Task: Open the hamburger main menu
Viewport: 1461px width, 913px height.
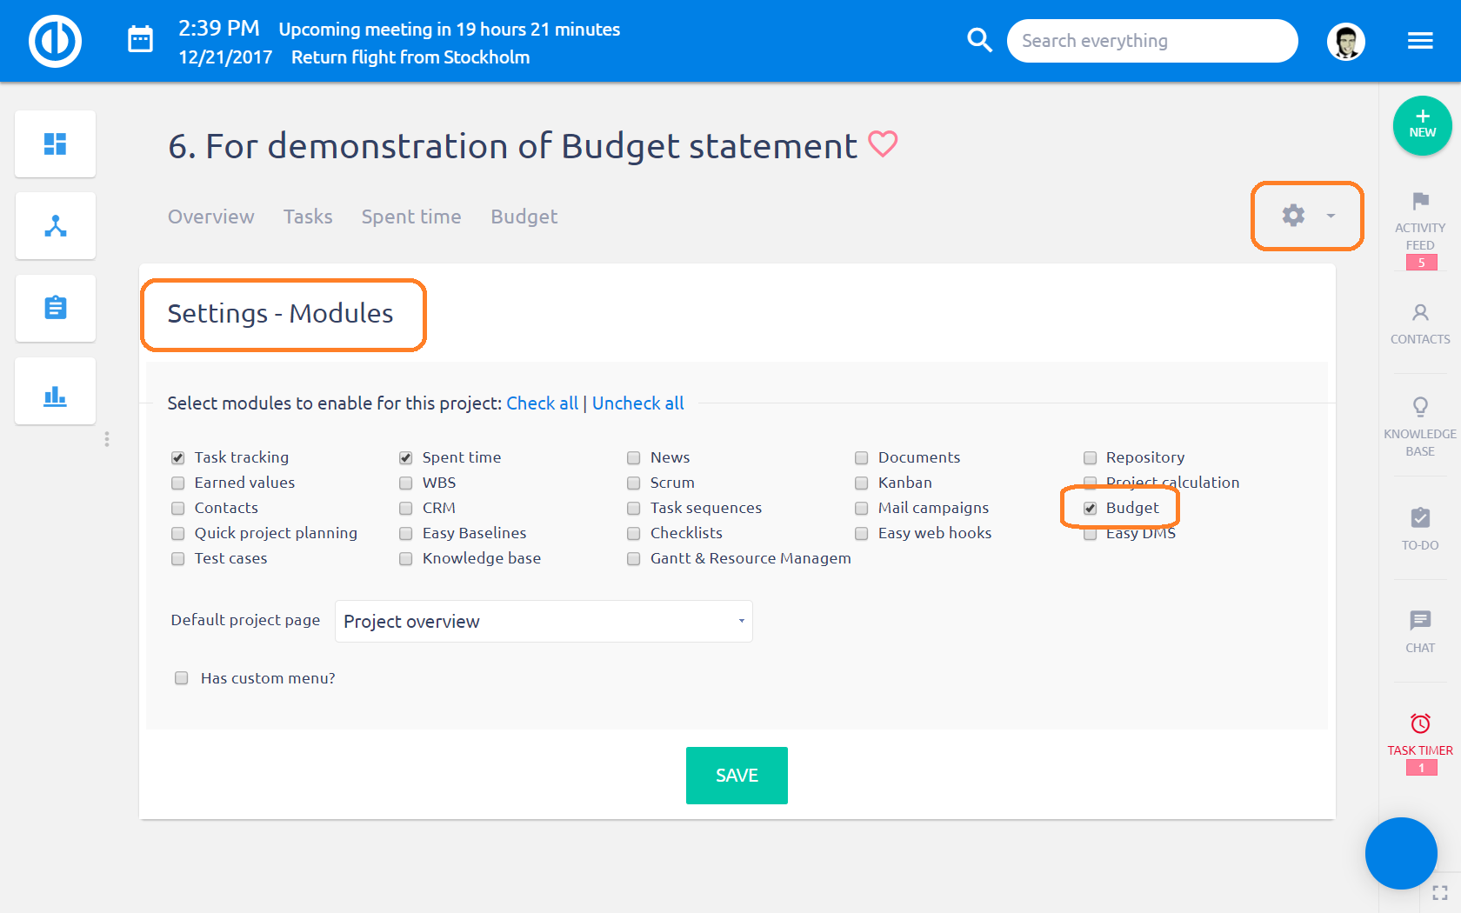Action: pyautogui.click(x=1420, y=41)
